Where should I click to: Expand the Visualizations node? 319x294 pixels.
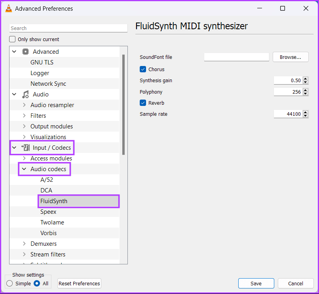click(24, 137)
